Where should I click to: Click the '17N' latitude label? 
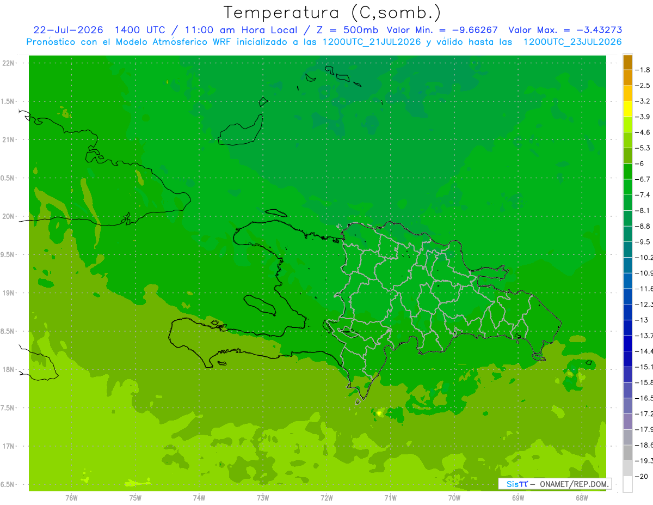click(x=9, y=446)
